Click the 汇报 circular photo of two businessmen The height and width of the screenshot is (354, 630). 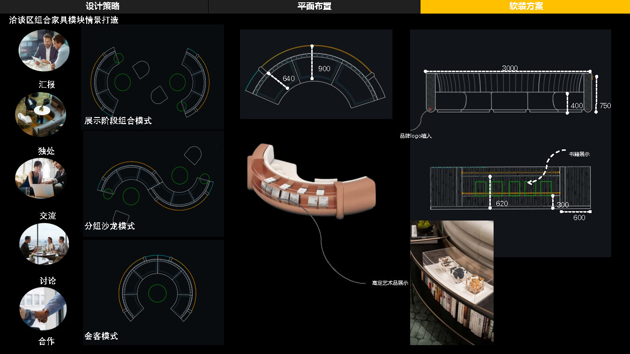[44, 50]
